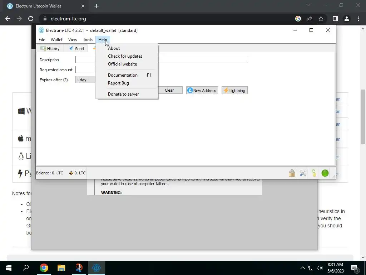366x275 pixels.
Task: Show hidden system tray icons
Action: [x=302, y=268]
